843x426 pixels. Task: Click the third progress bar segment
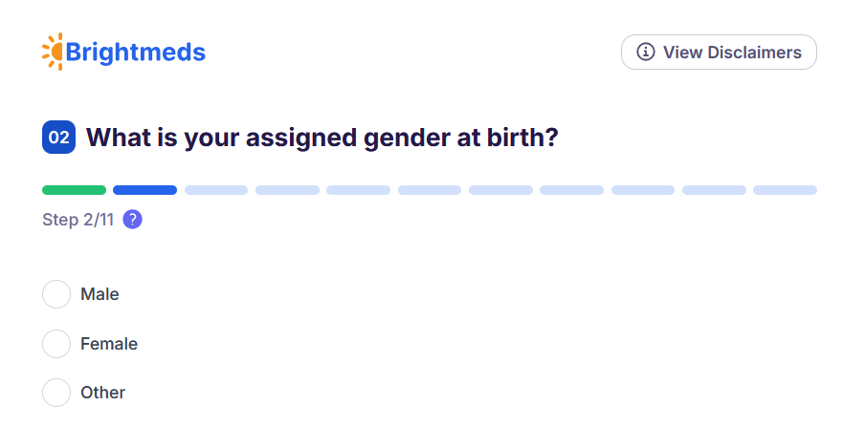point(216,190)
